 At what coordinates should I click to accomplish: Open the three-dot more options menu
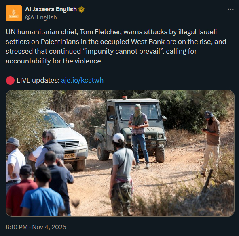[231, 9]
